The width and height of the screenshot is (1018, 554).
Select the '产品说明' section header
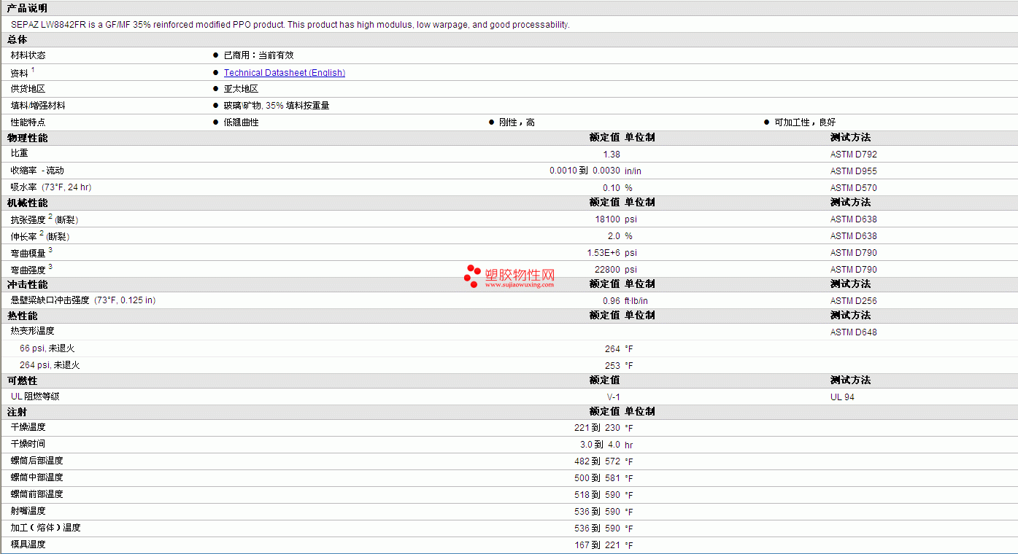tap(27, 8)
